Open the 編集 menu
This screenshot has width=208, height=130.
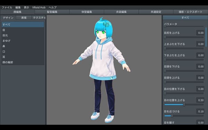pyautogui.click(x=18, y=7)
